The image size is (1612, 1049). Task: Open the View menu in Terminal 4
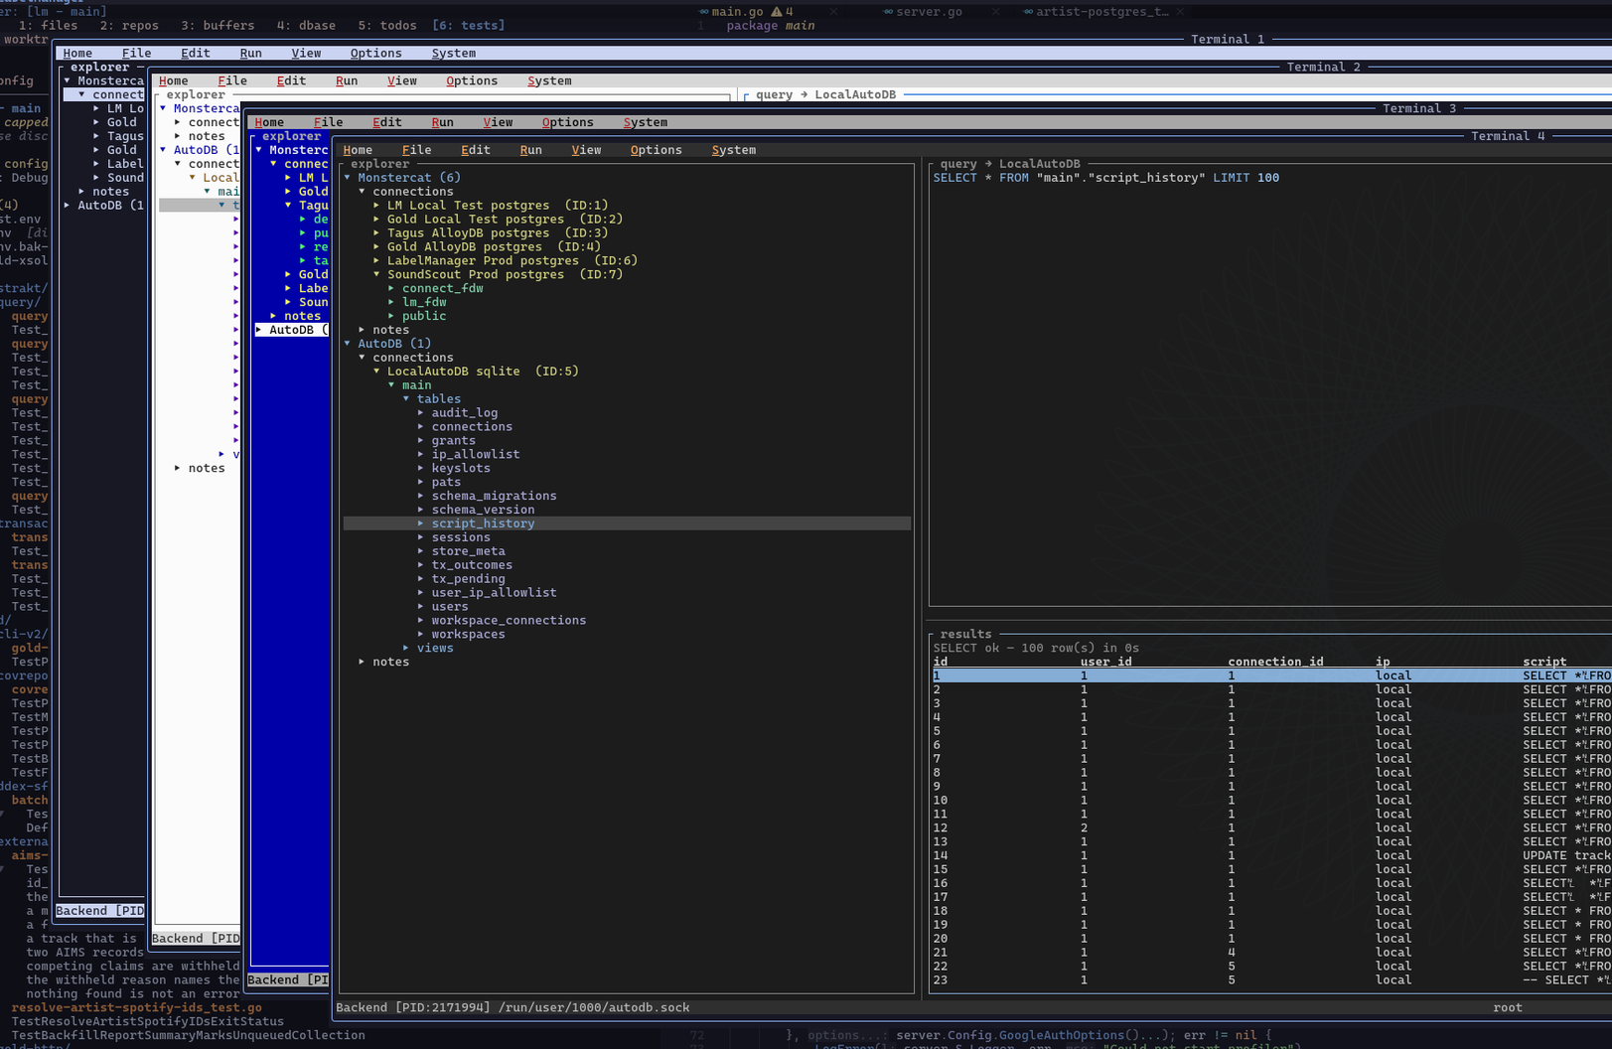coord(586,150)
